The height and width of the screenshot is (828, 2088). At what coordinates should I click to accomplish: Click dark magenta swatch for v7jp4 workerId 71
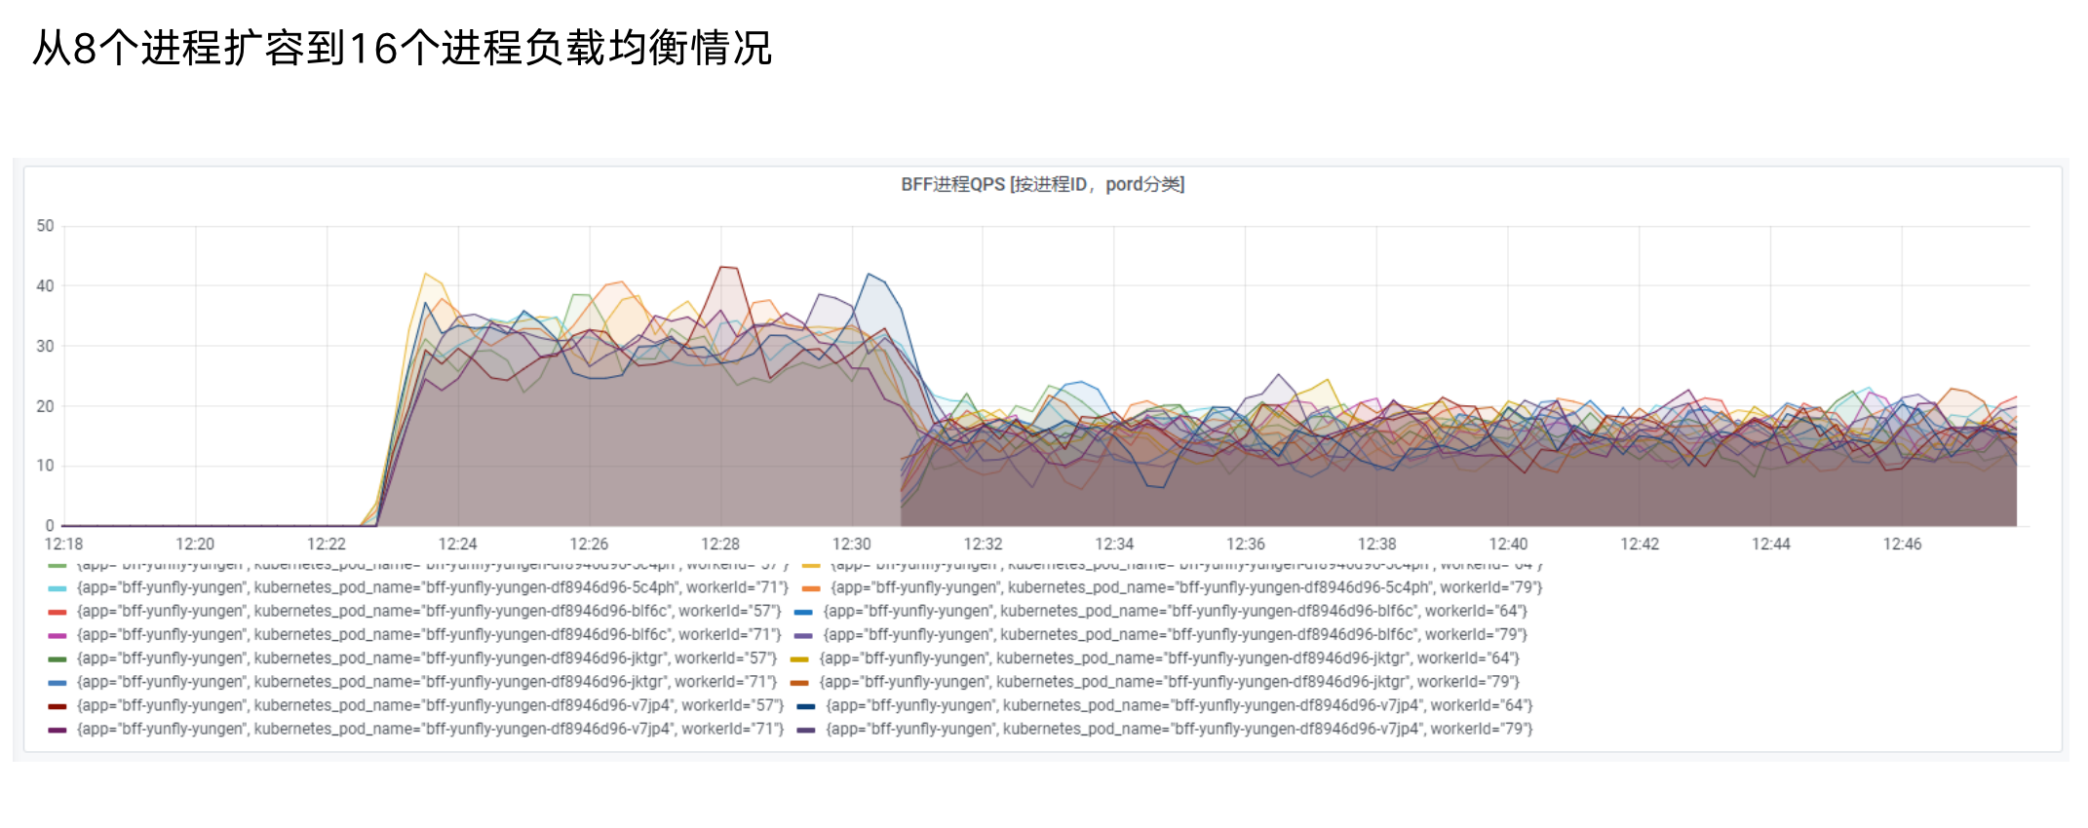coord(58,729)
